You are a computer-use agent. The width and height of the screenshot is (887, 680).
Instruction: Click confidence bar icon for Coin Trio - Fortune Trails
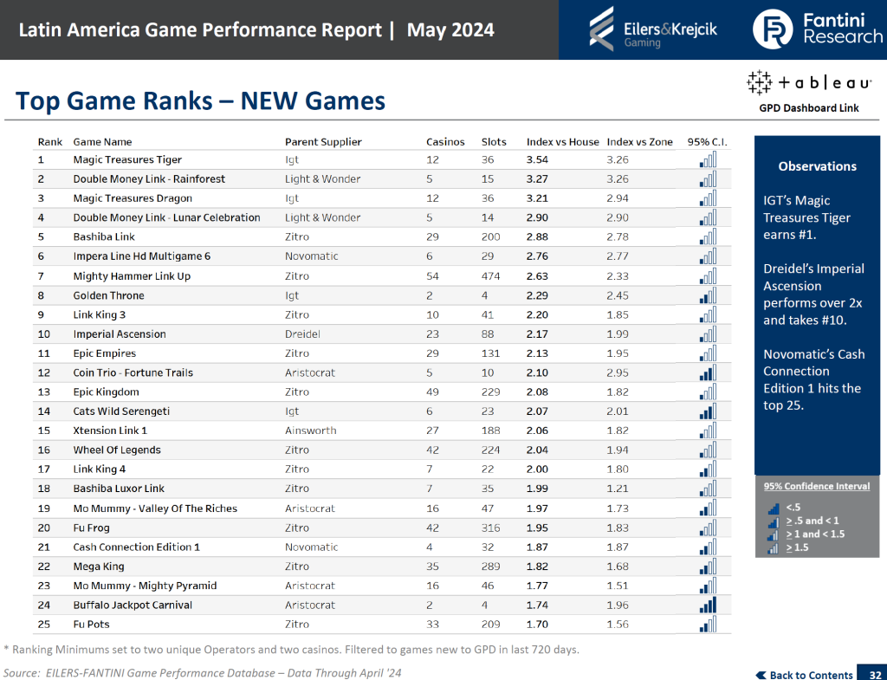[708, 372]
